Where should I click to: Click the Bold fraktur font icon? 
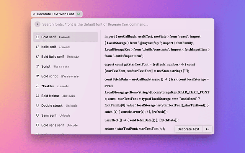tap(37, 96)
